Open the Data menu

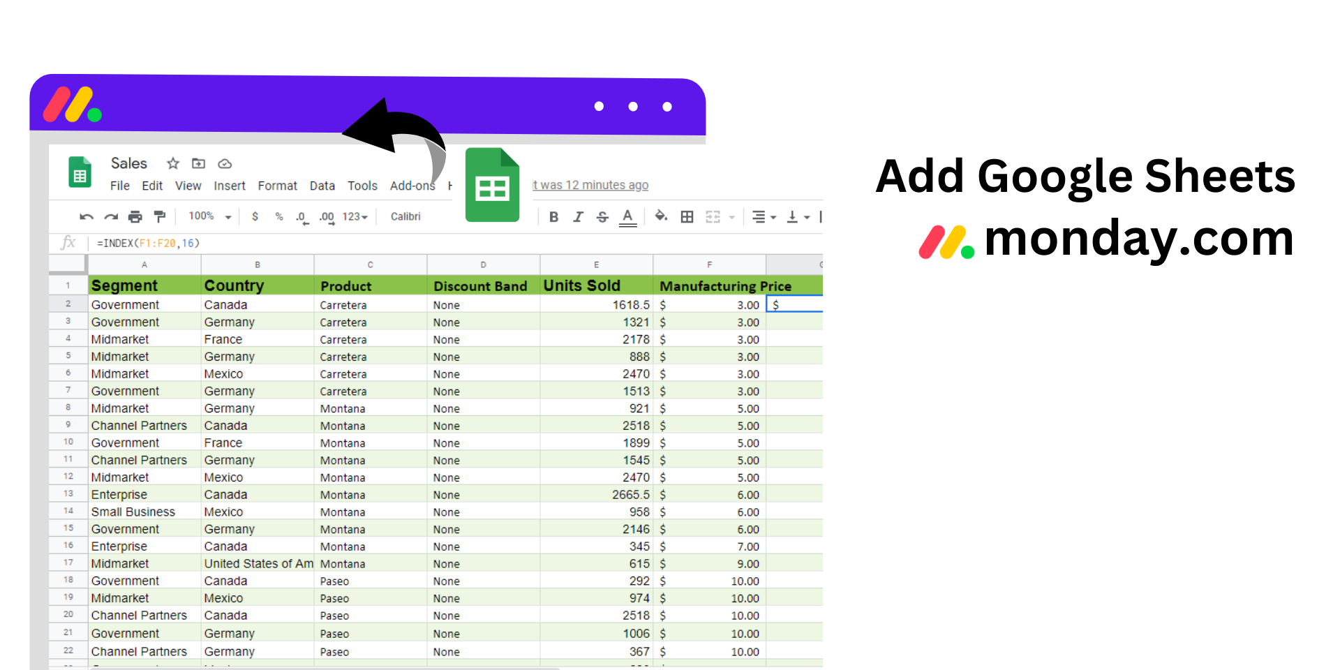322,186
